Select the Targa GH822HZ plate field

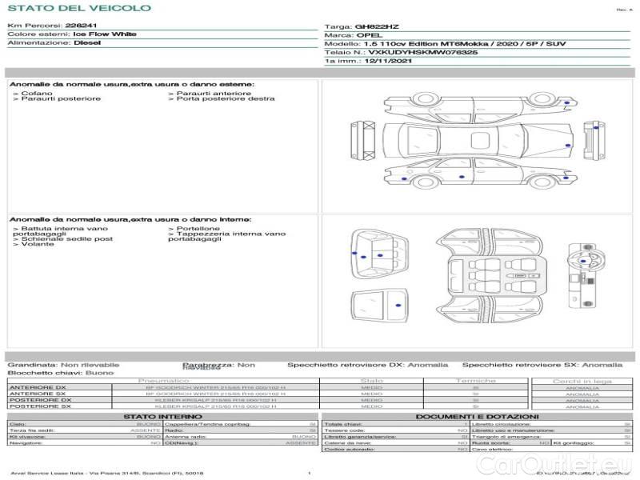[362, 26]
